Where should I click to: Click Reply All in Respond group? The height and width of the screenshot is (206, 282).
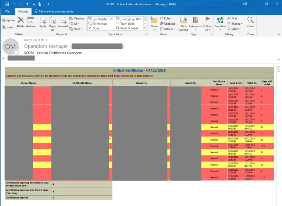53,22
